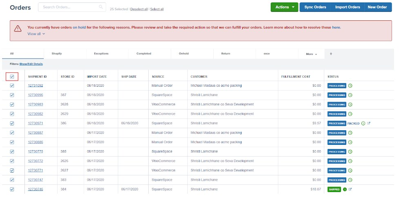Switch to the All tab

[23, 54]
